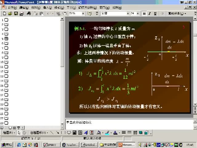The image size is (197, 148).
Task: Select the Free Rotate tool
Action: tap(25, 133)
